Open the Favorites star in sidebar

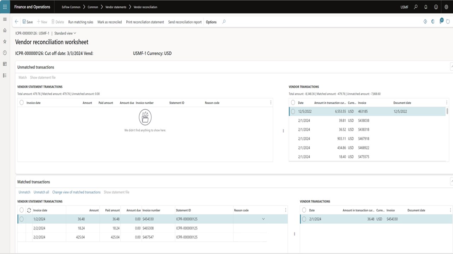pyautogui.click(x=5, y=41)
